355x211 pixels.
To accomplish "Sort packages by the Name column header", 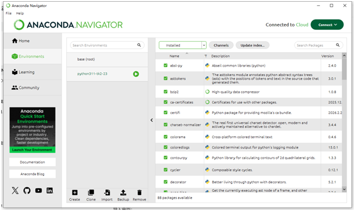I will pos(174,56).
